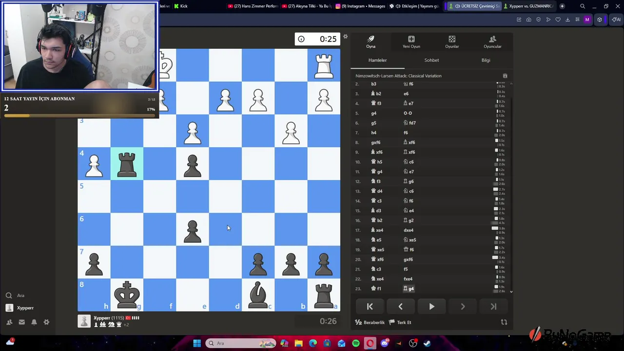Open a new browser tab
The image size is (624, 351).
[x=562, y=6]
